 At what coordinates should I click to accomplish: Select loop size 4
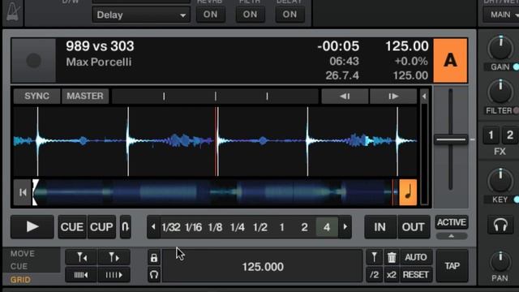tap(327, 227)
